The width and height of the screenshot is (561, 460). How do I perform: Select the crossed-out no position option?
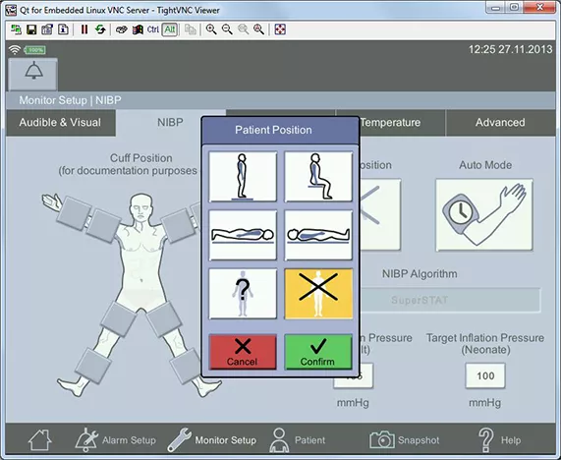[318, 294]
